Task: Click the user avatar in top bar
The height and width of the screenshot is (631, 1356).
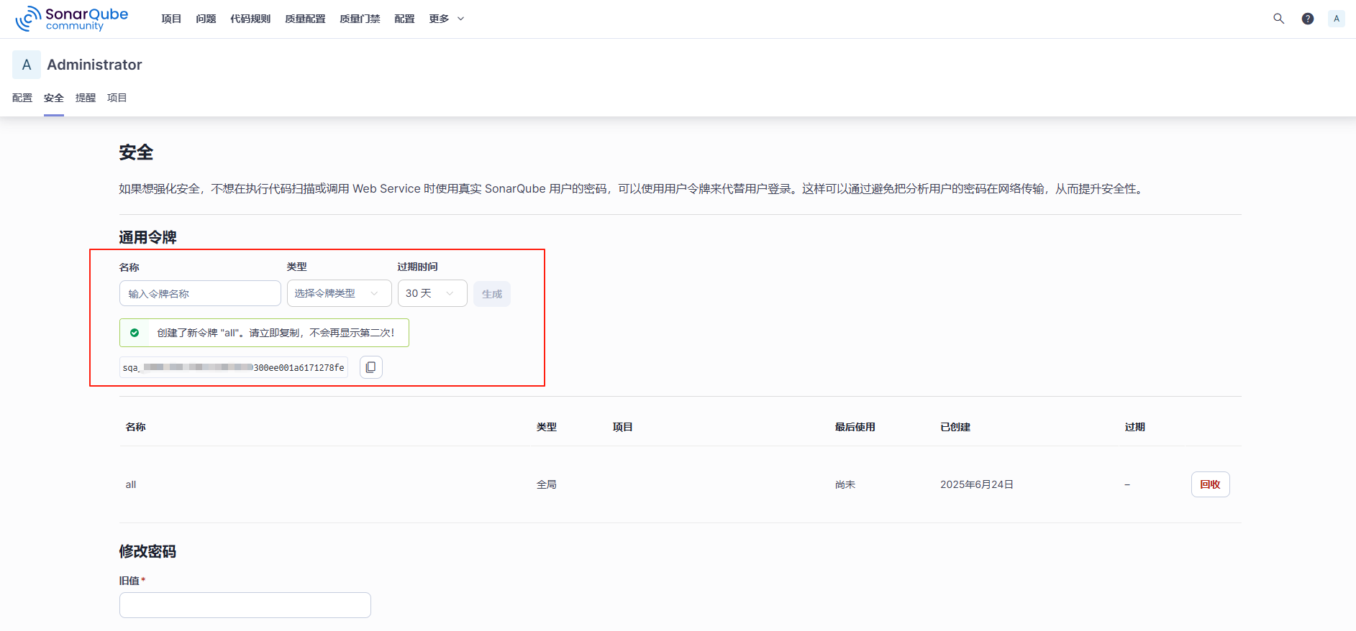Action: (x=1336, y=19)
